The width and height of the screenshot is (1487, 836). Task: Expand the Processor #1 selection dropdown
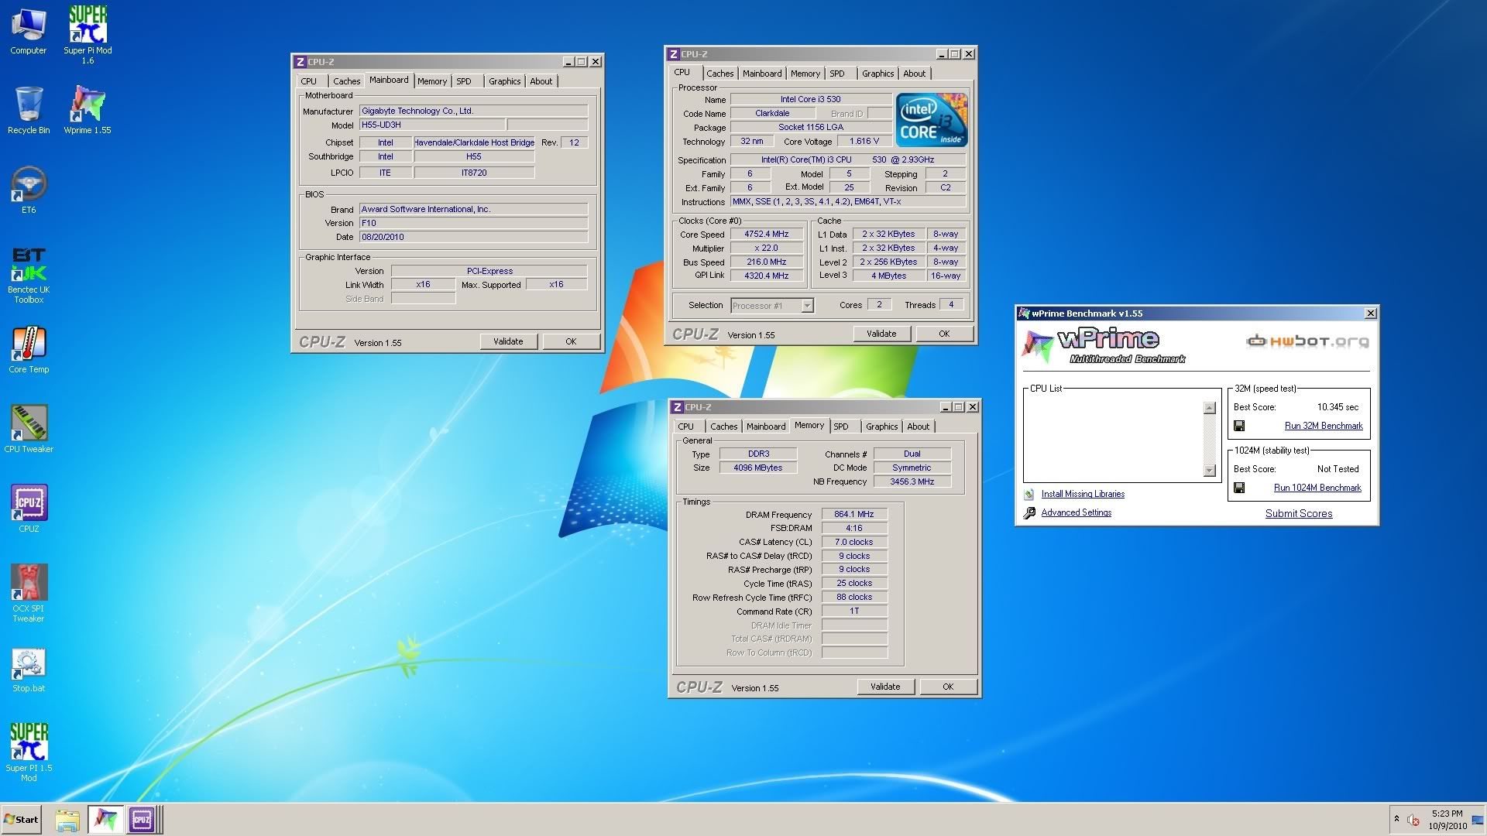click(x=807, y=306)
